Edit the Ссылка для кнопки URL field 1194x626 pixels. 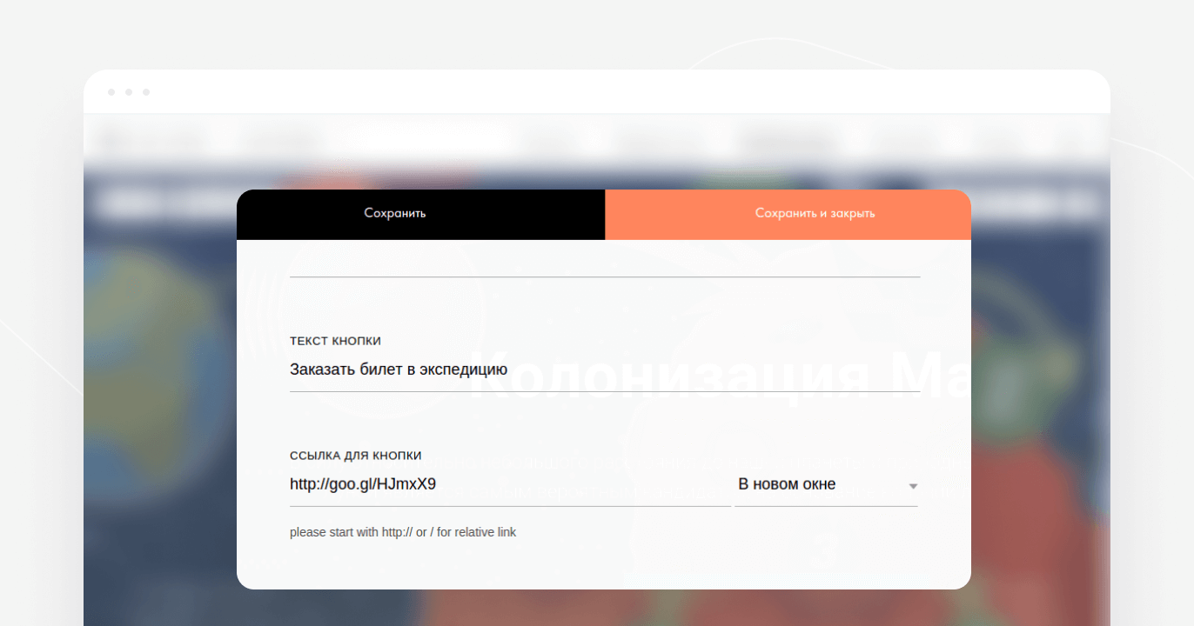point(510,484)
